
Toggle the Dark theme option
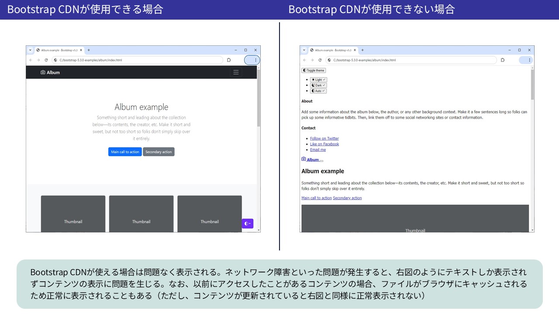pyautogui.click(x=318, y=85)
